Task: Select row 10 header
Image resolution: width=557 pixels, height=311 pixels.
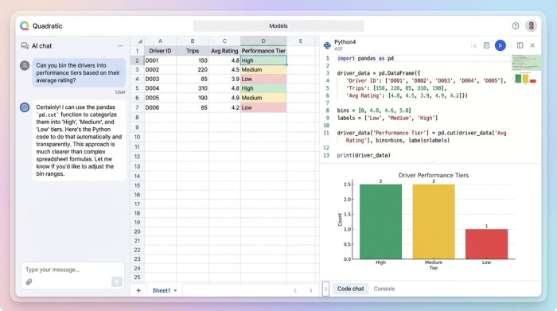Action: click(x=137, y=137)
